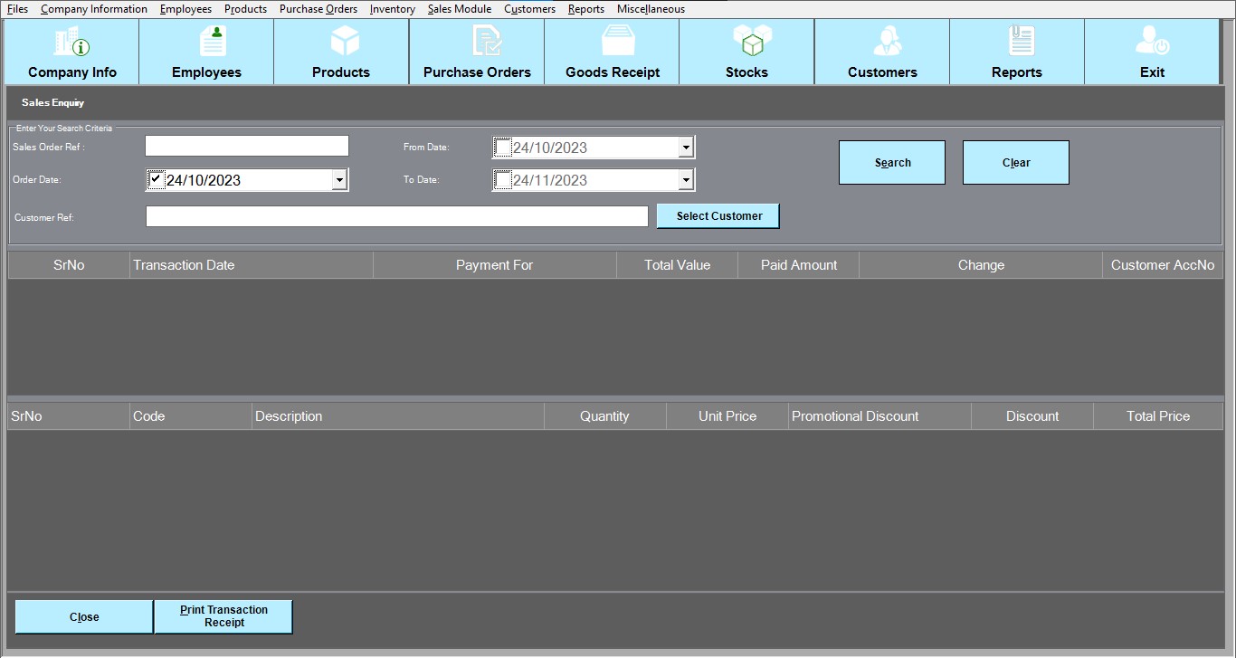Click the Employees toolbar icon
This screenshot has width=1236, height=658.
pyautogui.click(x=206, y=43)
